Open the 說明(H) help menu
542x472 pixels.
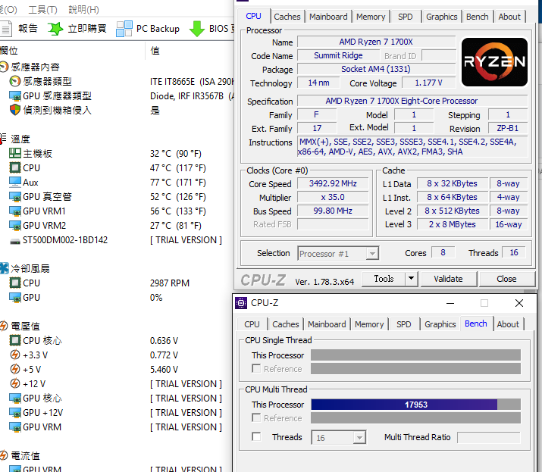click(83, 10)
